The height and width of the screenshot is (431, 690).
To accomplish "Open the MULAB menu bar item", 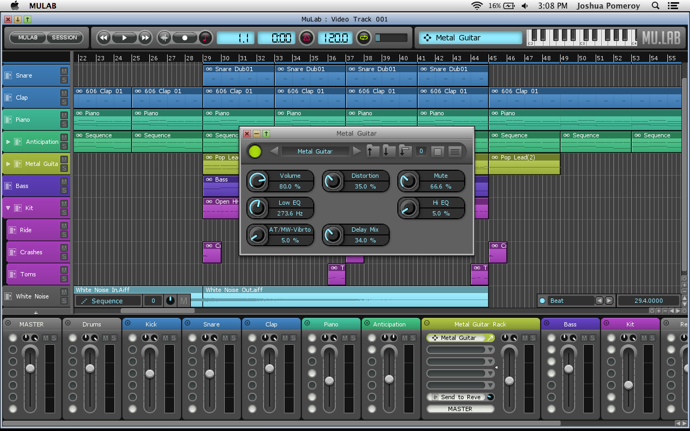I will click(x=44, y=6).
